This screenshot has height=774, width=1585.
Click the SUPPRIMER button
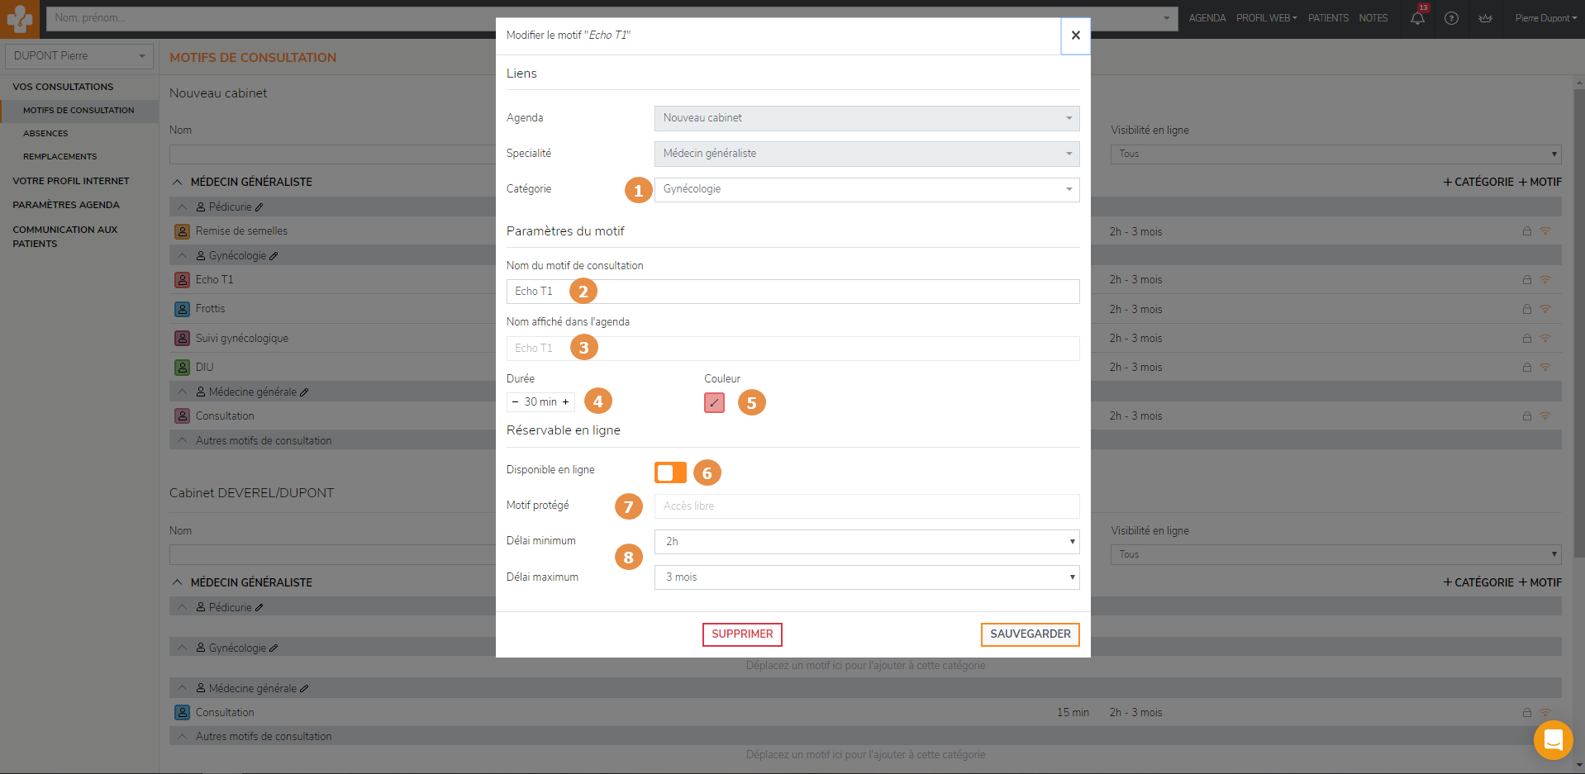pos(742,634)
